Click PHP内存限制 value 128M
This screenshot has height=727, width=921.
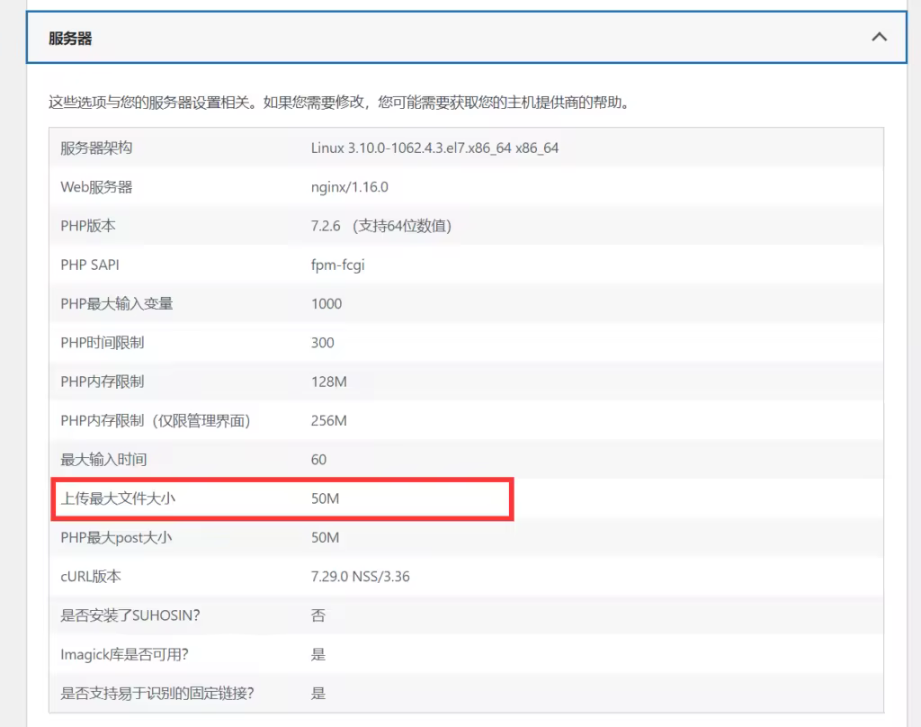[329, 381]
